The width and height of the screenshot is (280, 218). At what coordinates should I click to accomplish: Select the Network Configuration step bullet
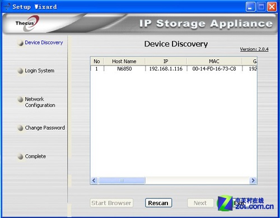click(x=20, y=99)
